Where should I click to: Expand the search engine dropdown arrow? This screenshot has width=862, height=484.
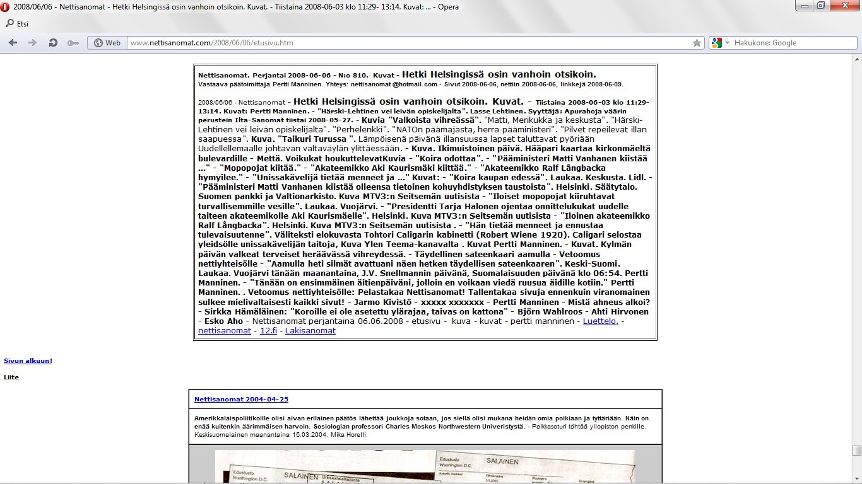pyautogui.click(x=727, y=43)
